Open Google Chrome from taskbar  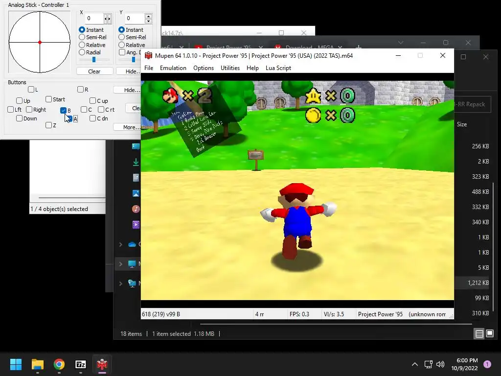[x=59, y=364]
